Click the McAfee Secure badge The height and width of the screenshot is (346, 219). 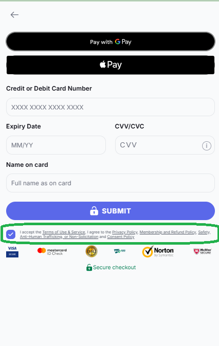(x=203, y=251)
